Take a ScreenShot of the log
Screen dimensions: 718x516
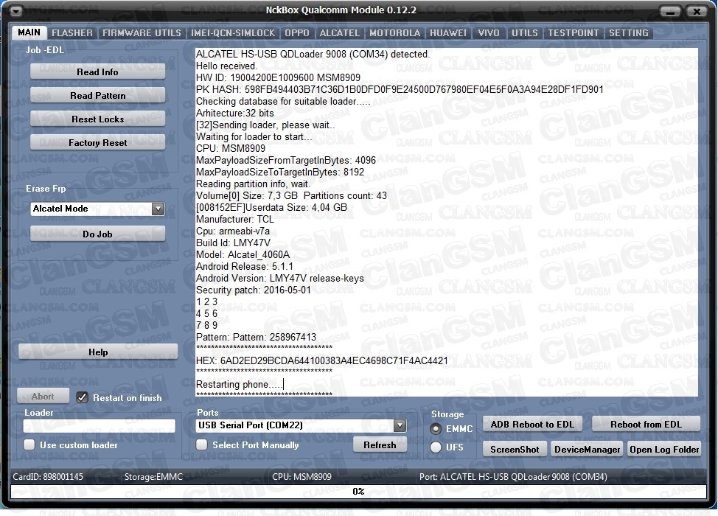515,450
